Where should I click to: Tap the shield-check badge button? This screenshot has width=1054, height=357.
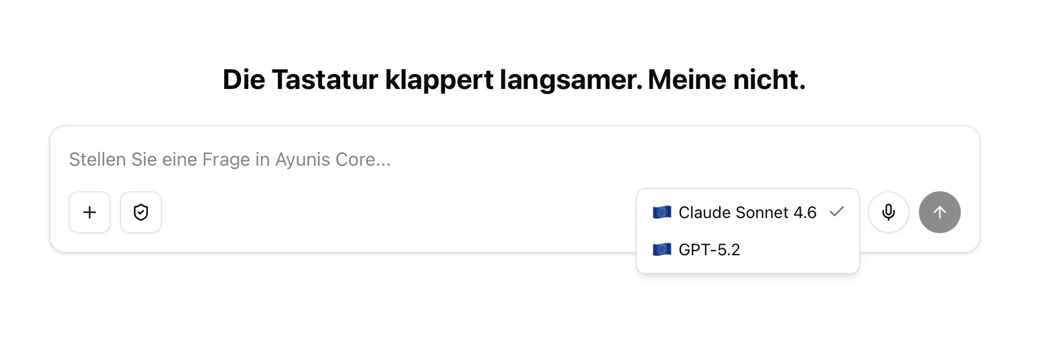tap(141, 212)
